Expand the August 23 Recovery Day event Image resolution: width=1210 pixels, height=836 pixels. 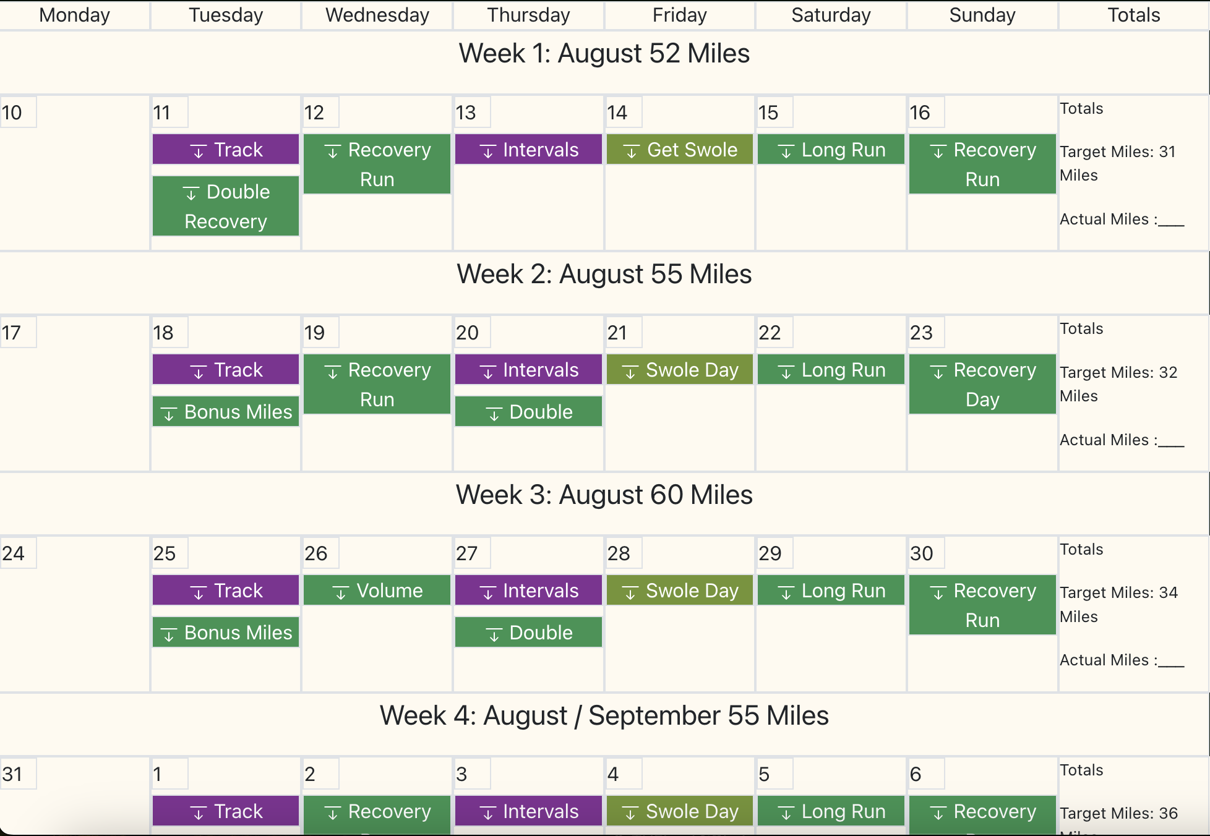pos(982,384)
